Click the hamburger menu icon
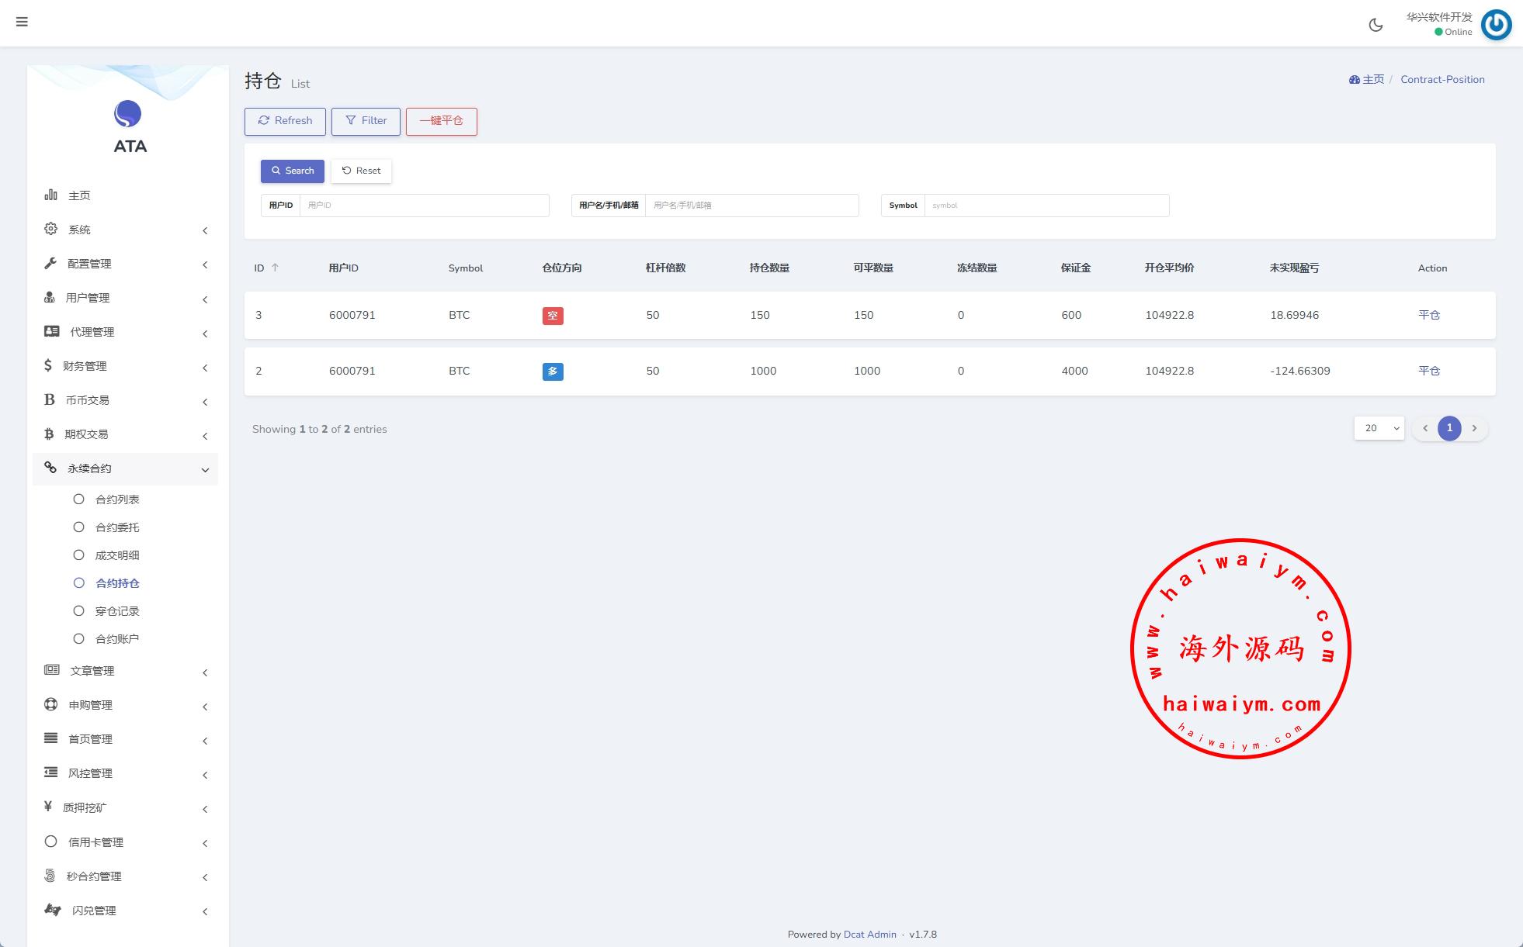Image resolution: width=1523 pixels, height=947 pixels. [22, 22]
